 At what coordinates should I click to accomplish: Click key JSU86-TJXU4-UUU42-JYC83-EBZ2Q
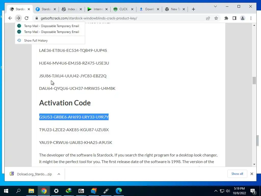click(x=73, y=76)
